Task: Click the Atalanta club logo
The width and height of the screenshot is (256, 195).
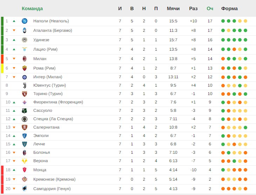Action: point(25,30)
